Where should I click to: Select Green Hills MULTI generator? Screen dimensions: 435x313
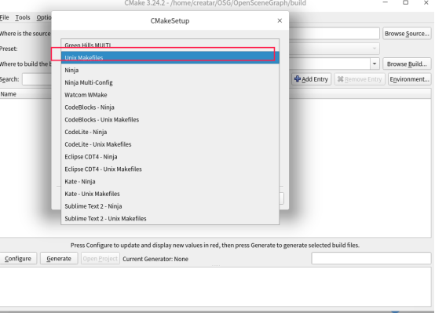(x=170, y=45)
